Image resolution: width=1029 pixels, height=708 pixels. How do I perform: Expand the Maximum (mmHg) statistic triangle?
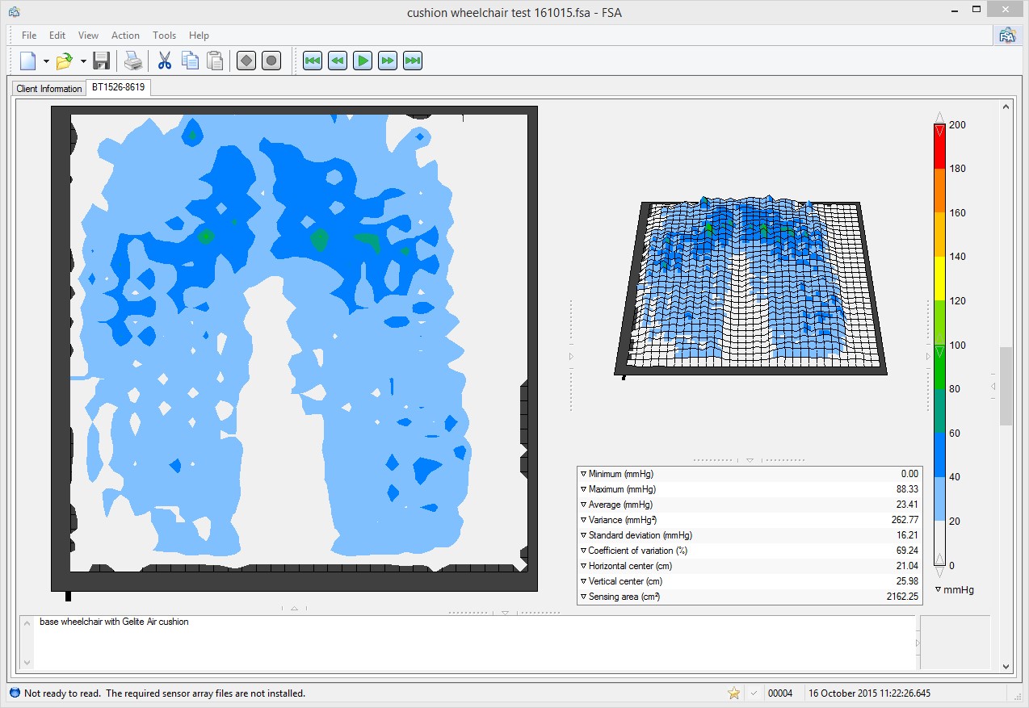[x=583, y=489]
